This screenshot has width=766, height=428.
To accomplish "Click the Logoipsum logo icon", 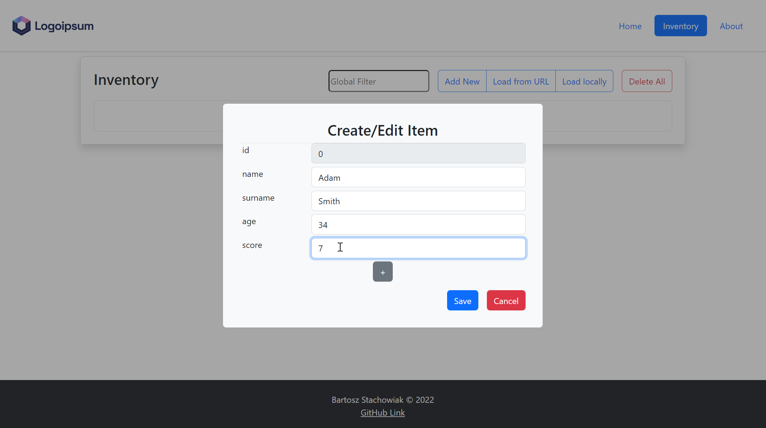I will (21, 25).
